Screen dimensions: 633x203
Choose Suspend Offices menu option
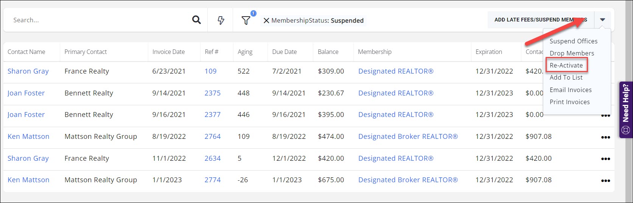pyautogui.click(x=573, y=41)
